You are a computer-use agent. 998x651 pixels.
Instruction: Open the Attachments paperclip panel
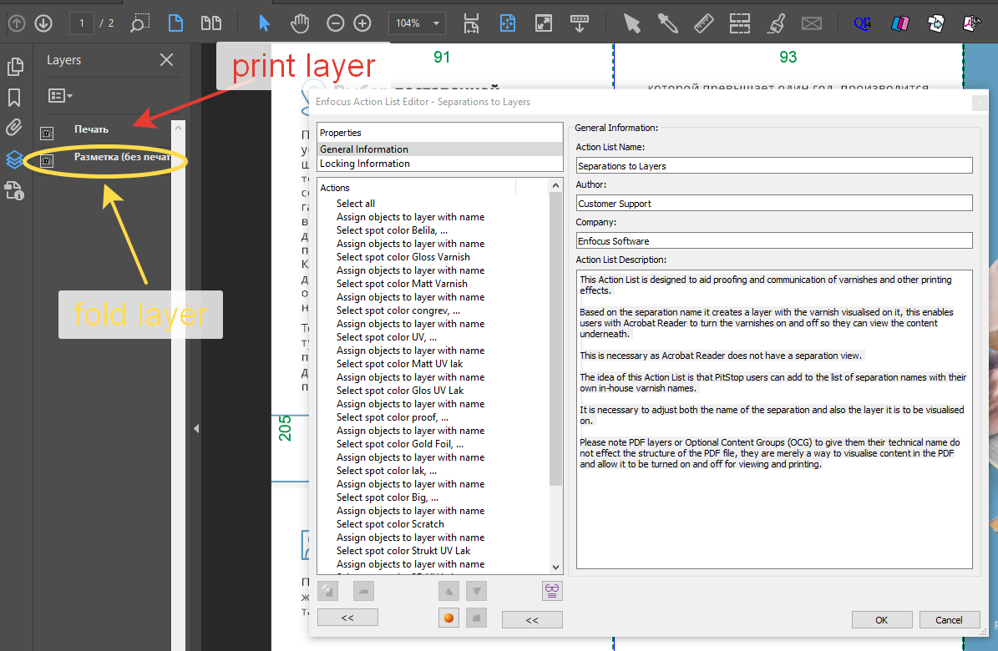14,127
